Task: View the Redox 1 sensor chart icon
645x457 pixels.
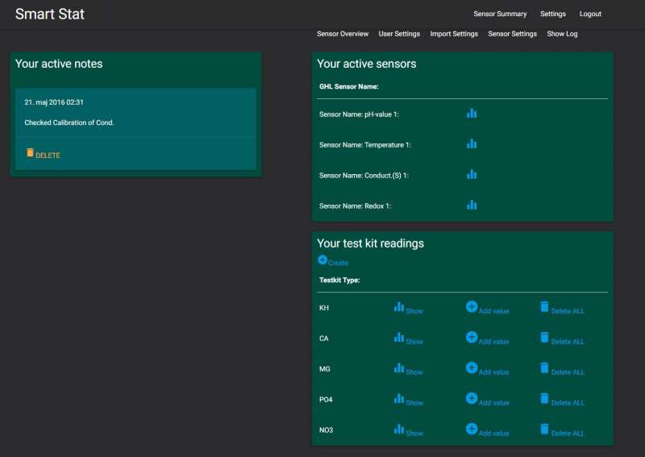Action: [x=472, y=205]
